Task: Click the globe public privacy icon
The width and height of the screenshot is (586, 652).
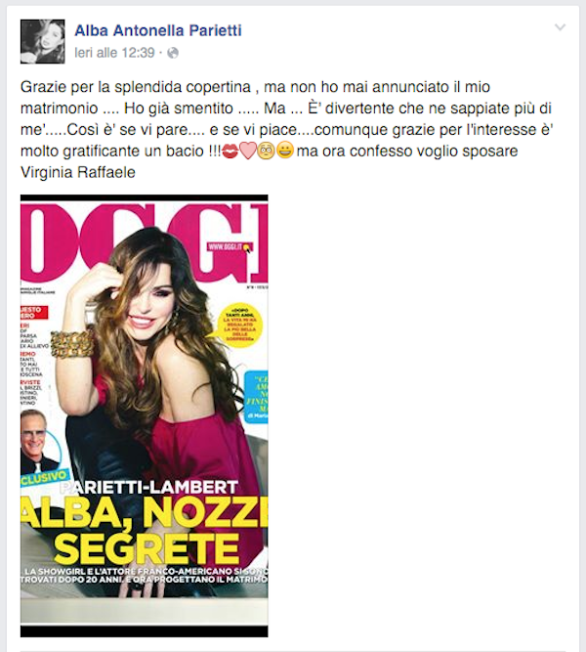Action: click(x=173, y=53)
